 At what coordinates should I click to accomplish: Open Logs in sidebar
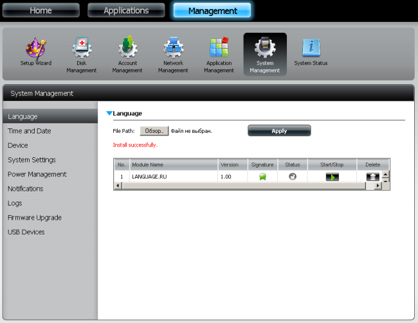(15, 203)
